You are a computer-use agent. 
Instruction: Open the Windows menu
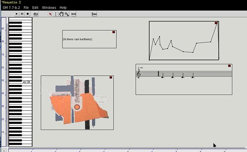tap(49, 7)
